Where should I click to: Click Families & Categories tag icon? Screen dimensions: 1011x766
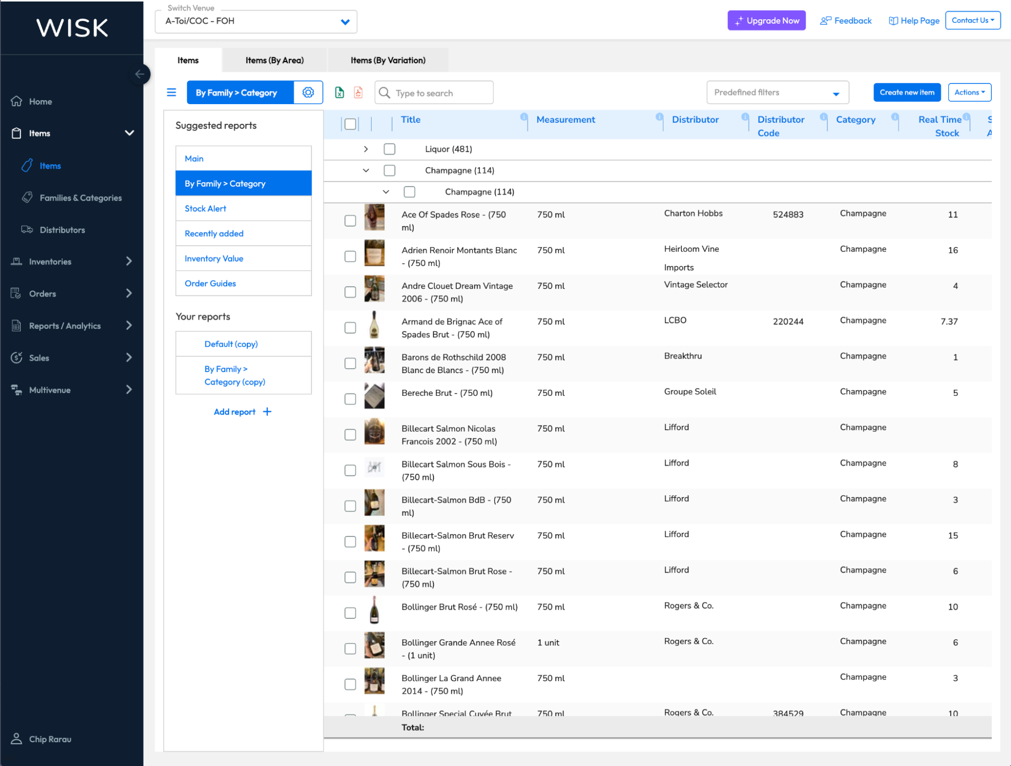pyautogui.click(x=27, y=197)
